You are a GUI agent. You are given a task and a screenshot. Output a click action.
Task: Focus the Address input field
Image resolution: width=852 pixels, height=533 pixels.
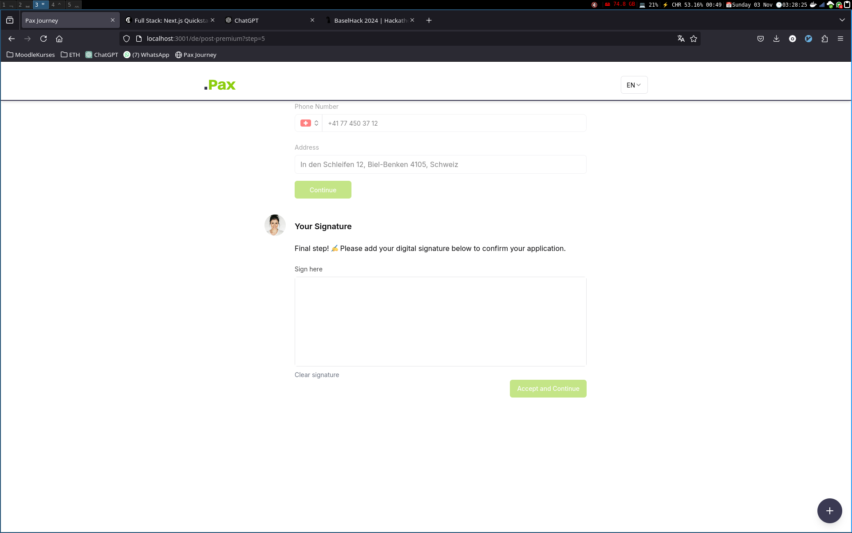pos(440,164)
